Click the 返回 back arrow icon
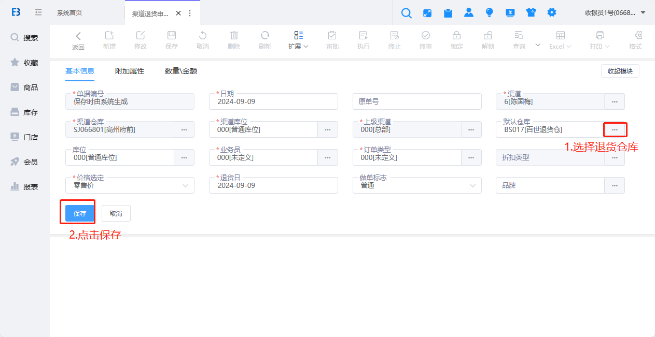 click(78, 36)
